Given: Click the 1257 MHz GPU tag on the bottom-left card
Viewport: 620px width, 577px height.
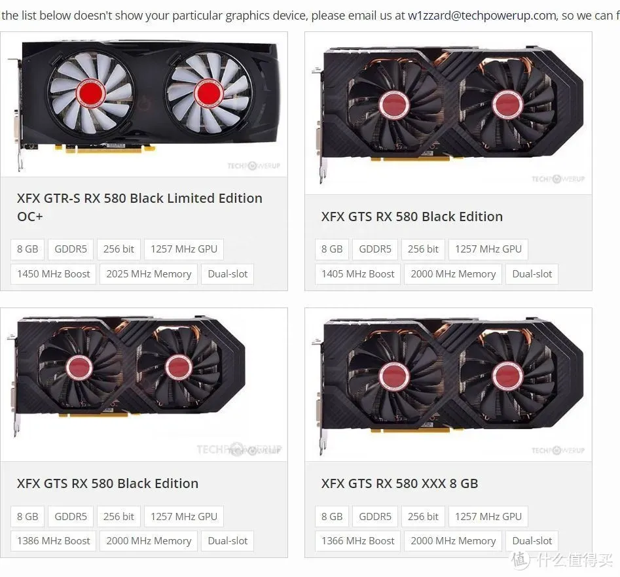Looking at the screenshot, I should [184, 516].
